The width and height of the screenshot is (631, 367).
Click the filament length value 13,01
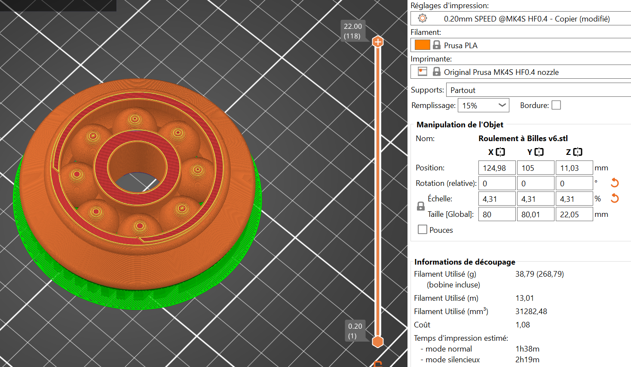tap(525, 298)
